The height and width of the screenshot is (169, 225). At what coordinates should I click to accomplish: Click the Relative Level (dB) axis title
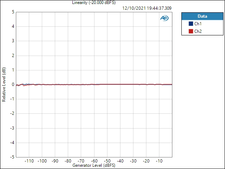tap(4, 84)
